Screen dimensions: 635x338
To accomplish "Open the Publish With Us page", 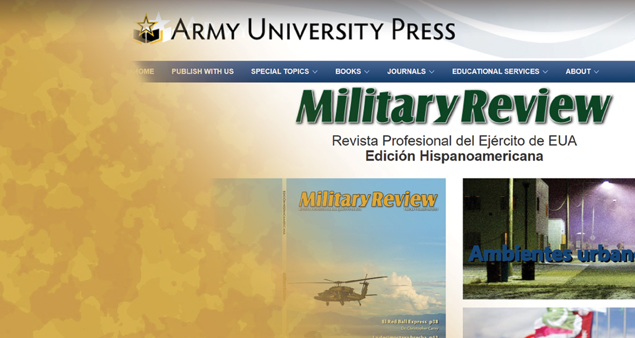I will click(x=203, y=71).
